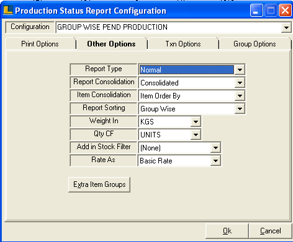Screen dimensions: 293x242
Task: Click the Configuration label
Action: pos(30,27)
